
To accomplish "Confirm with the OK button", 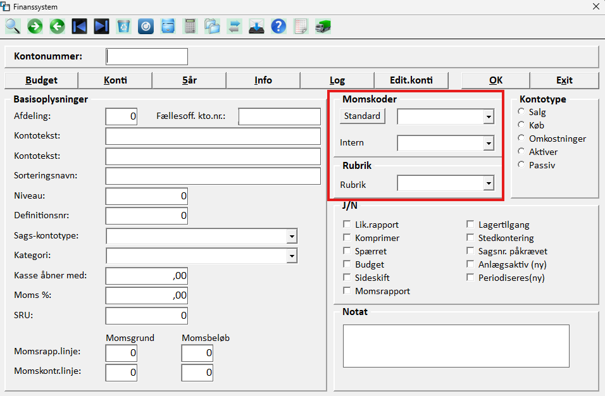I will tap(496, 80).
